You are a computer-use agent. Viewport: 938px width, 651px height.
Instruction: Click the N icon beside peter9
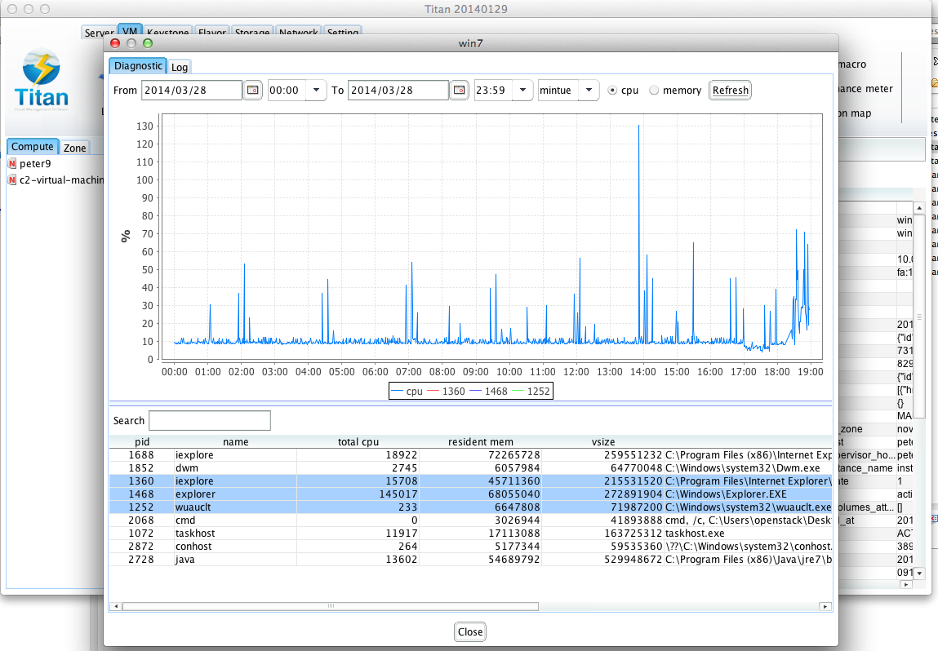pos(12,163)
